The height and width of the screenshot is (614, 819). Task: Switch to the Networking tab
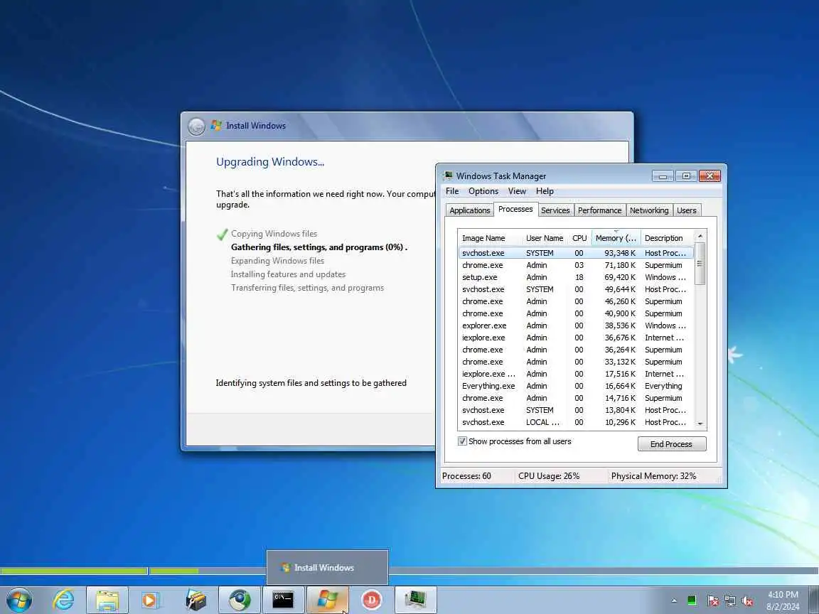pos(649,210)
